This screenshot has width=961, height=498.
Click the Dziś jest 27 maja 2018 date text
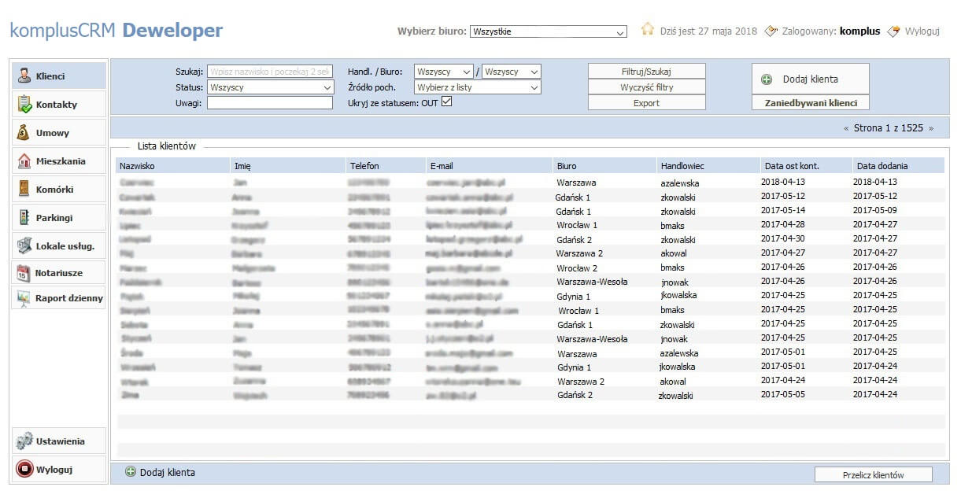pyautogui.click(x=709, y=31)
